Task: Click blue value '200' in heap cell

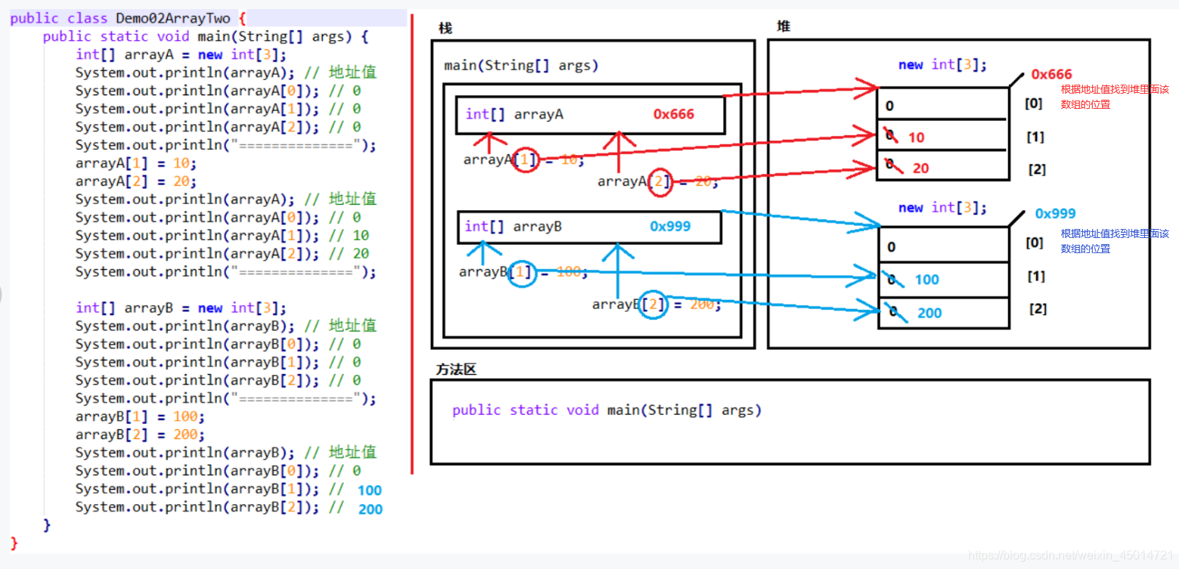Action: click(x=930, y=313)
